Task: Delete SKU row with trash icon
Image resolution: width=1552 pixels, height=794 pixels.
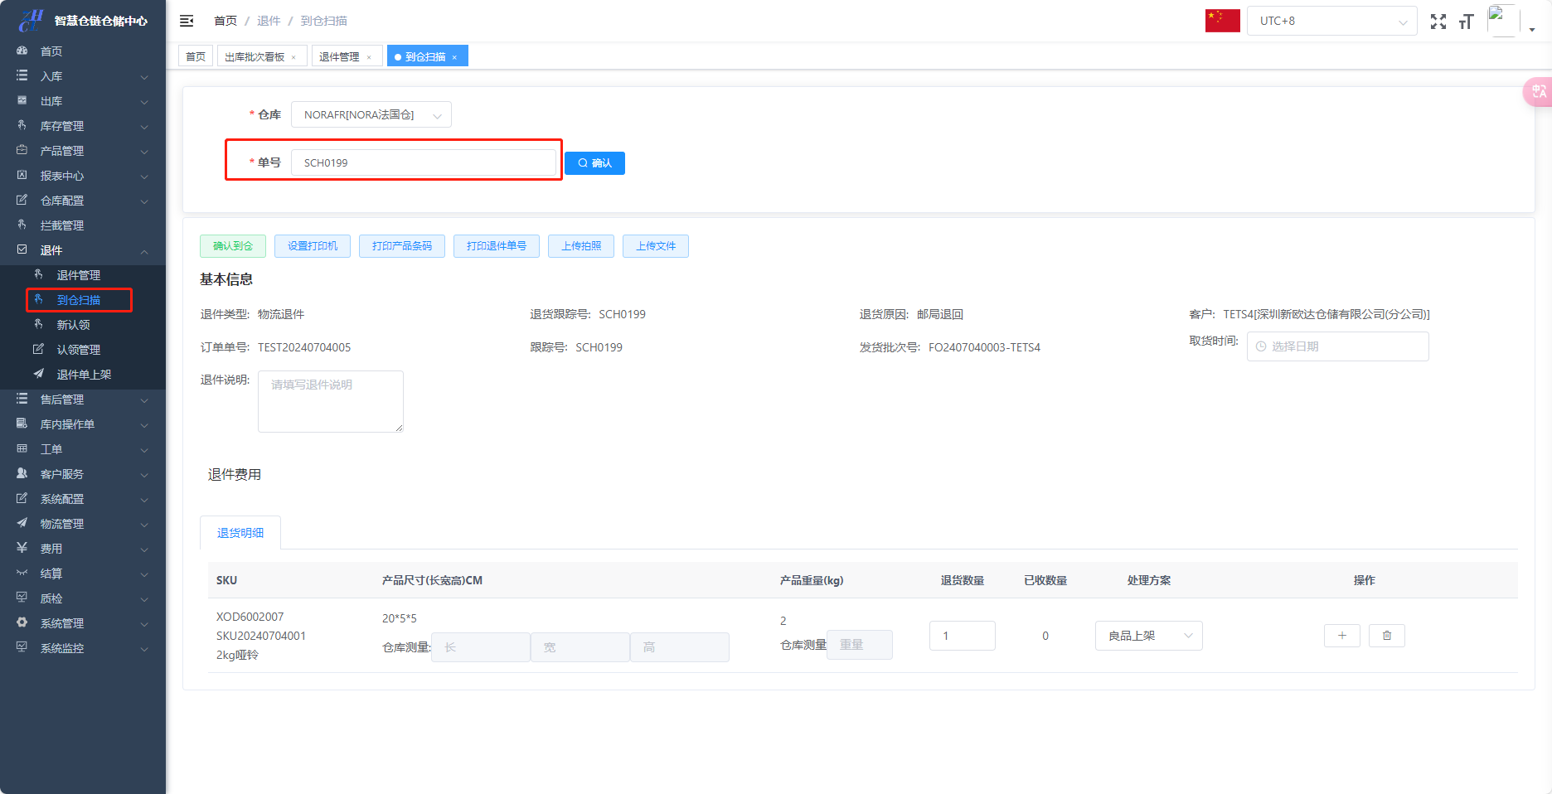Action: [x=1386, y=636]
